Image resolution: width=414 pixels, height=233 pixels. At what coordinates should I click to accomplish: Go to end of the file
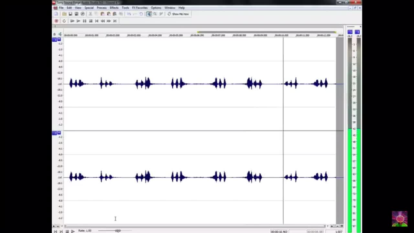tap(115, 21)
